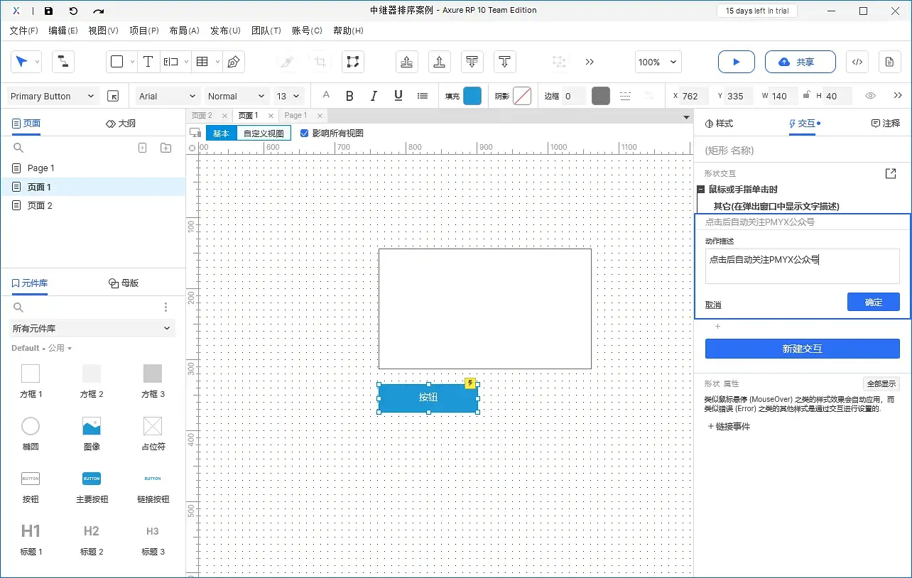The width and height of the screenshot is (912, 578).
Task: Open the 发布(U) menu
Action: [x=225, y=31]
